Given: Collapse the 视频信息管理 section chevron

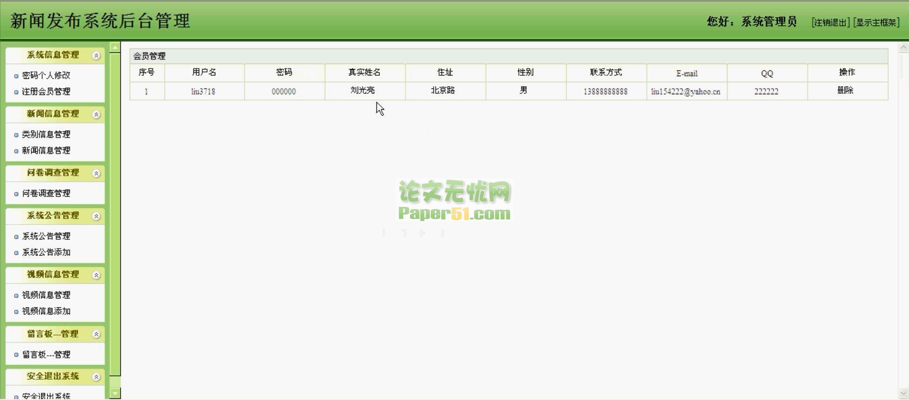Looking at the screenshot, I should point(96,275).
